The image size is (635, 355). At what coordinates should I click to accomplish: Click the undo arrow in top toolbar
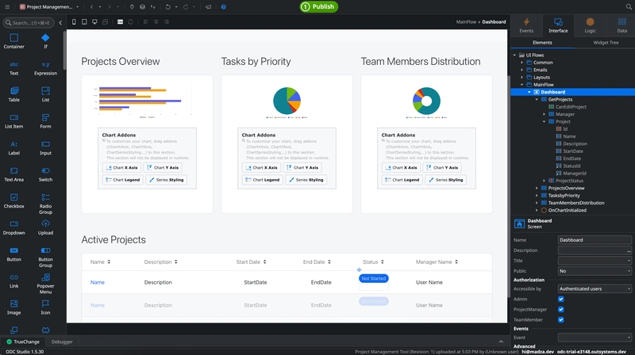[x=167, y=7]
